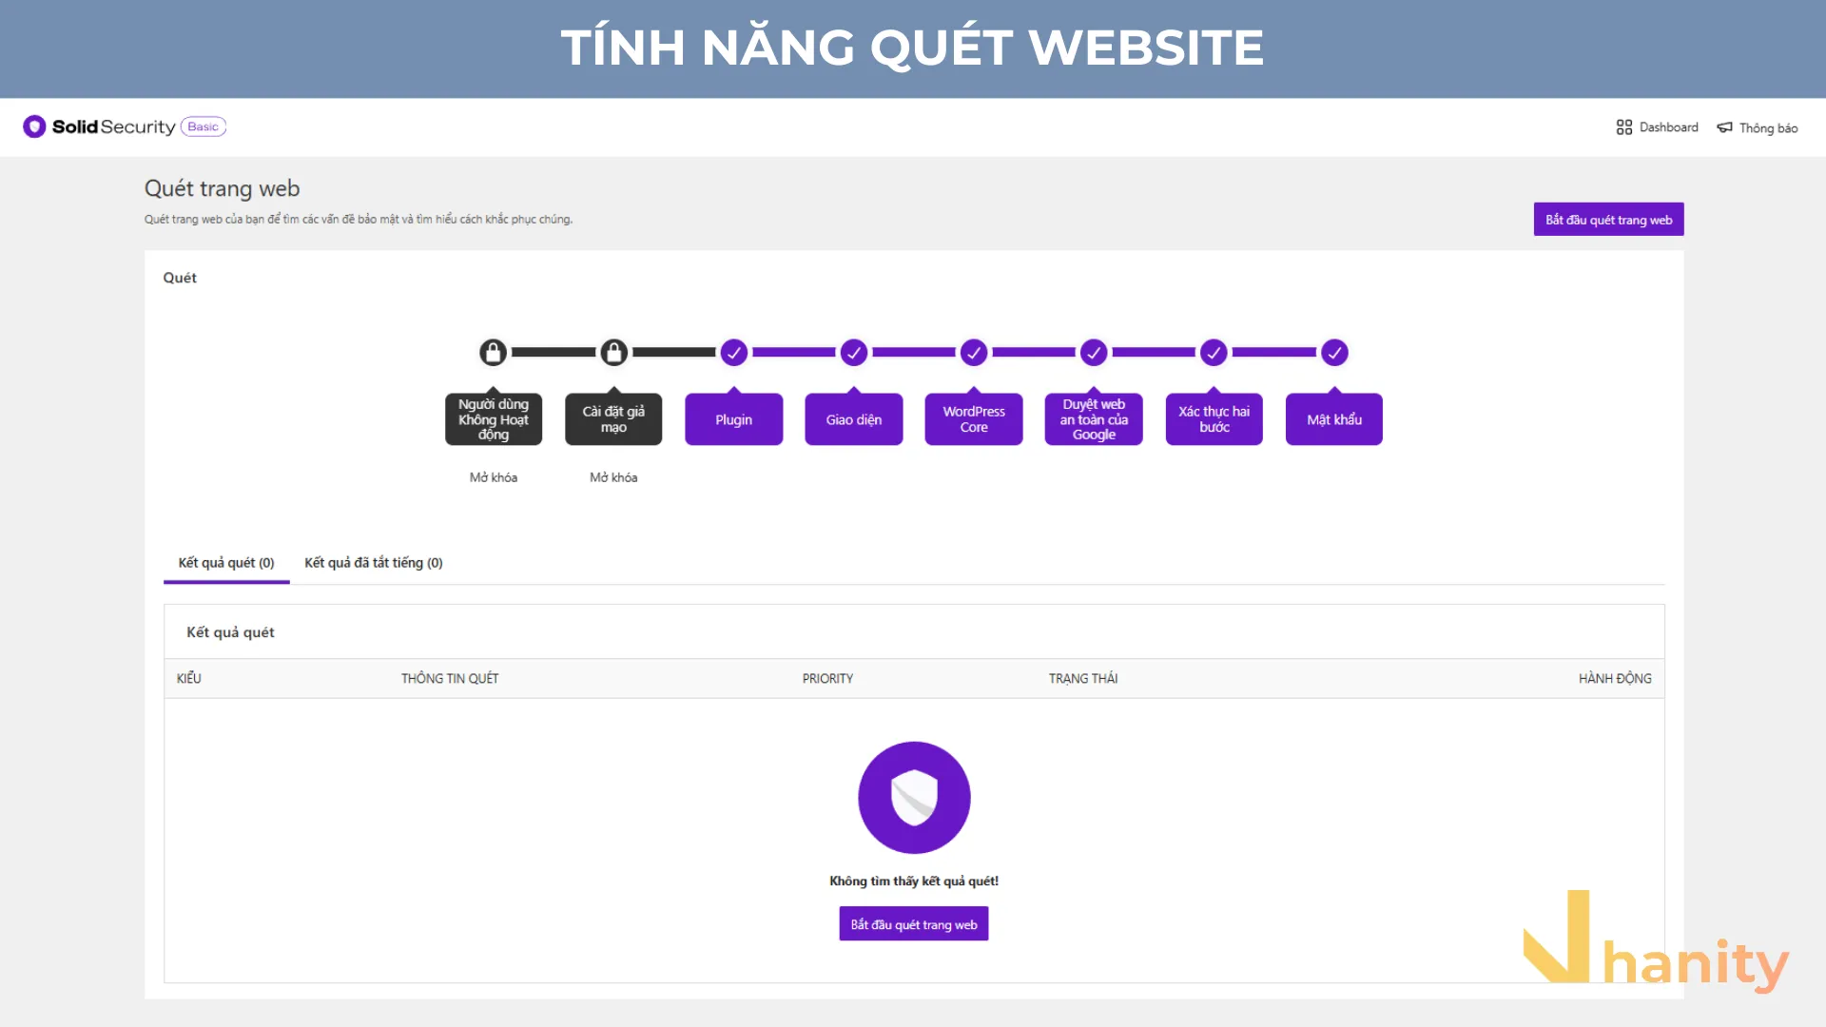Click the checkmark above Duyệt web an toàn
1826x1027 pixels.
(x=1094, y=353)
